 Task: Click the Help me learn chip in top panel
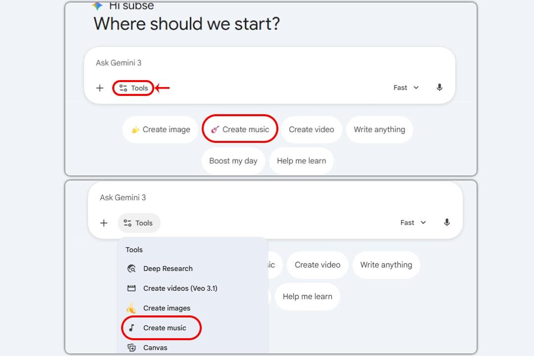point(301,161)
